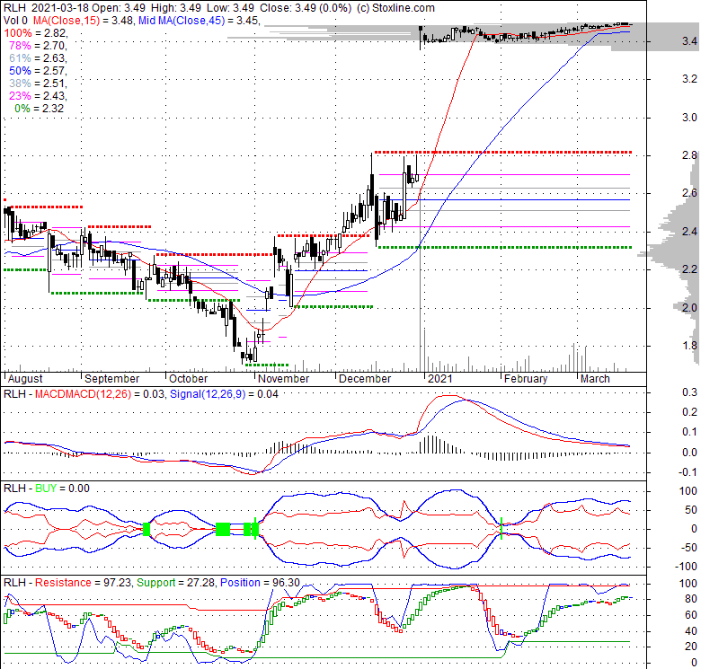Click the Vol 0 volume label
The height and width of the screenshot is (669, 701).
pyautogui.click(x=15, y=21)
